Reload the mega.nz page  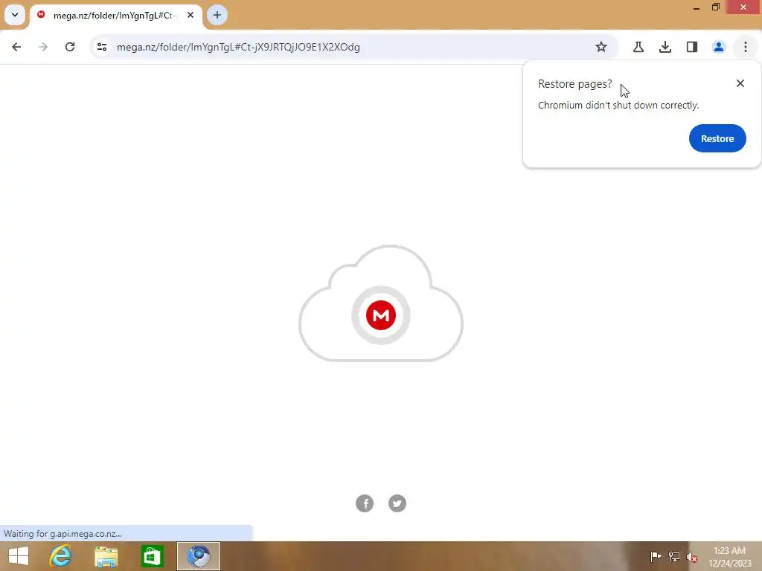point(70,47)
